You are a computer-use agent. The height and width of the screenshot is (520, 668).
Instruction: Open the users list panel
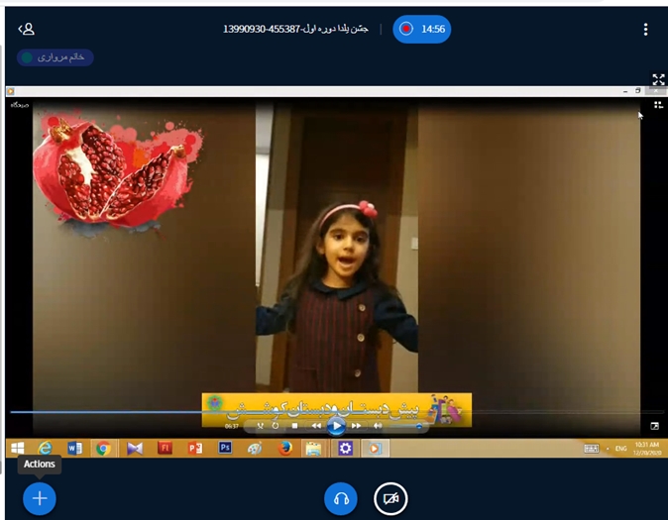click(26, 29)
